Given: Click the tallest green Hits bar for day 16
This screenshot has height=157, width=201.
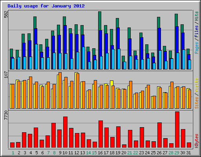Looking at the screenshot, I should click(x=100, y=21).
